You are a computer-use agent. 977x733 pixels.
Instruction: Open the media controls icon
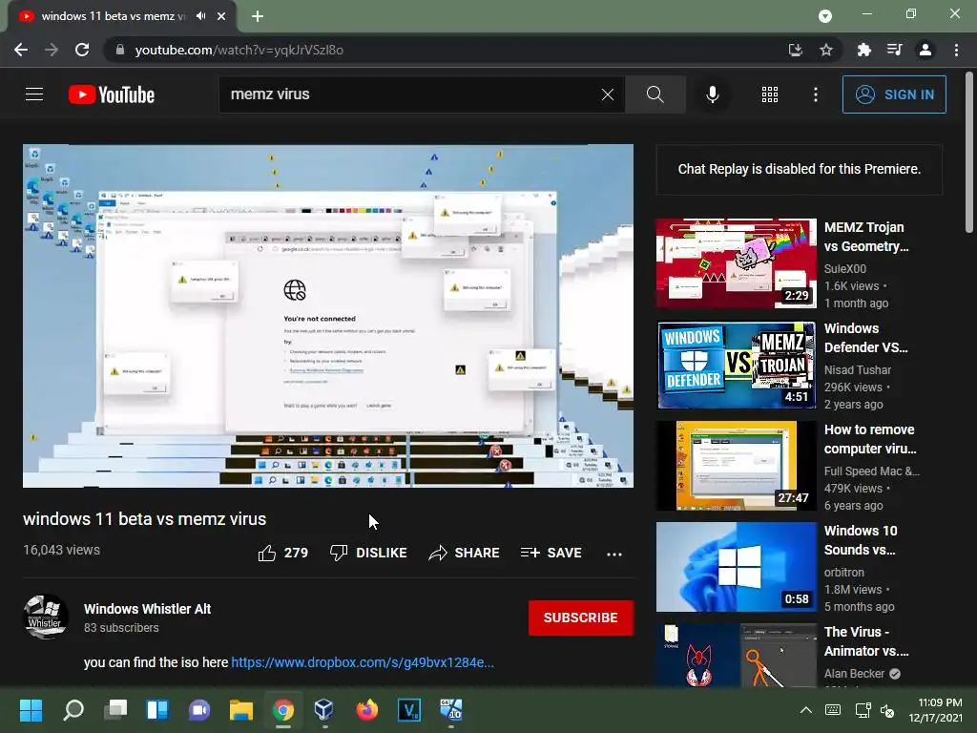tap(895, 50)
